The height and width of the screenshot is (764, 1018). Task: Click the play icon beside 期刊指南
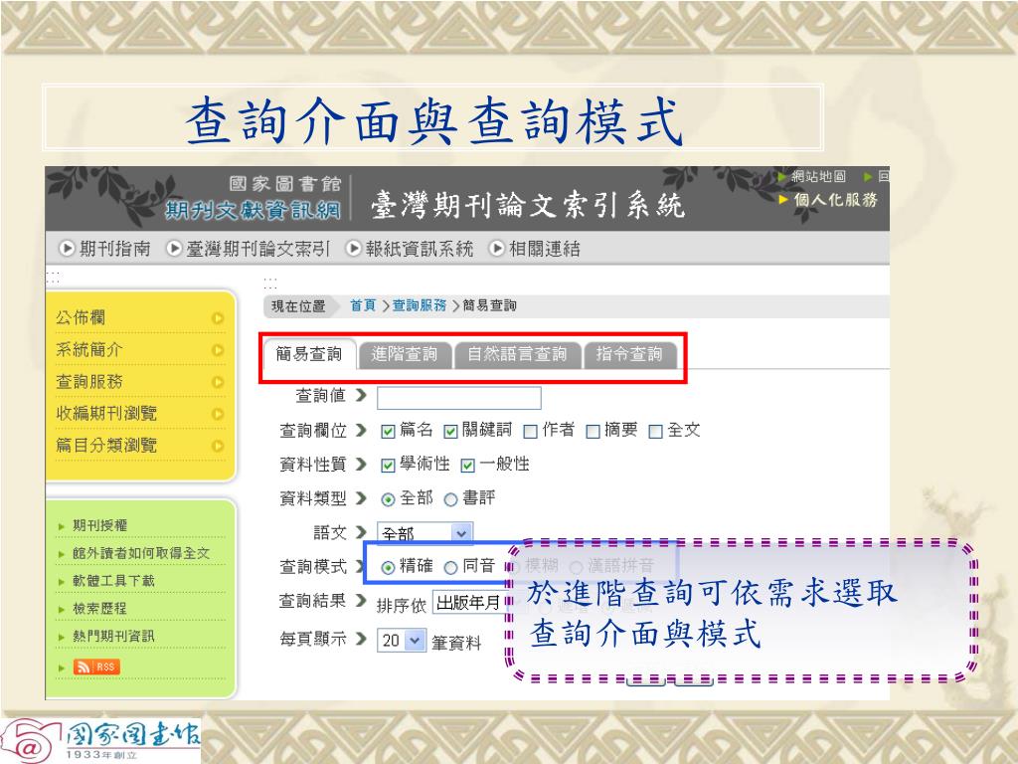67,248
